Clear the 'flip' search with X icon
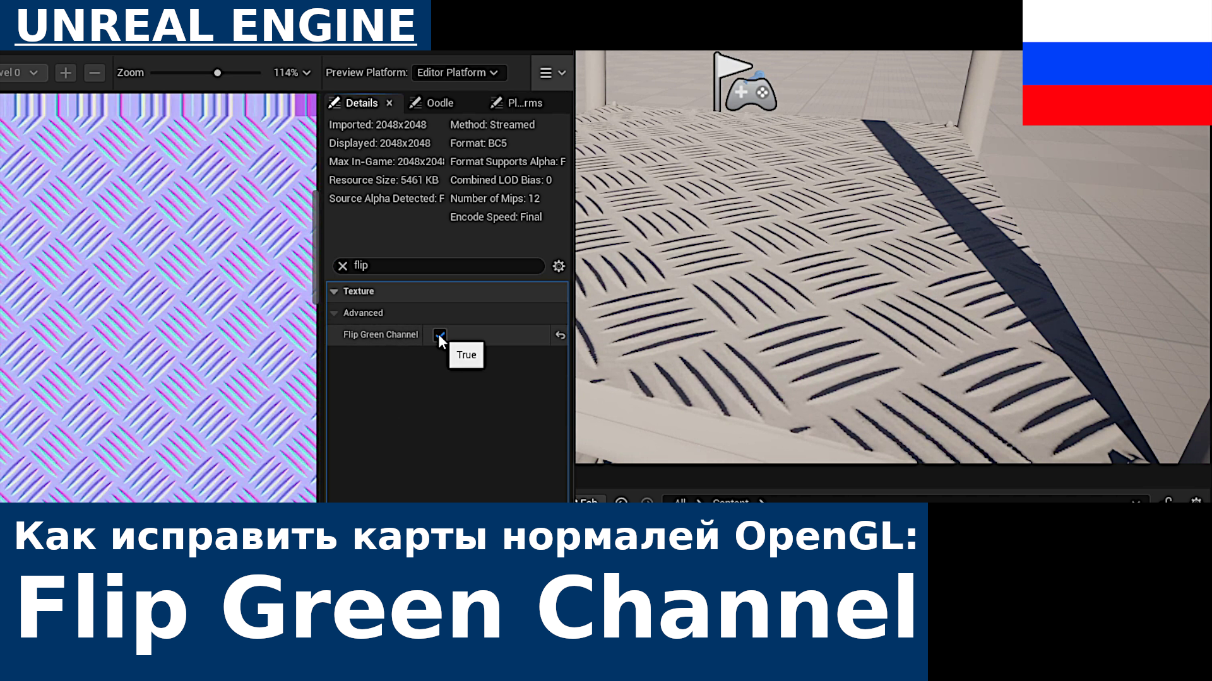The image size is (1212, 681). 343,266
